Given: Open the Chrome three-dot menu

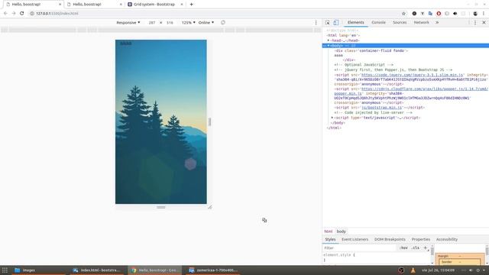Looking at the screenshot, I should point(484,14).
